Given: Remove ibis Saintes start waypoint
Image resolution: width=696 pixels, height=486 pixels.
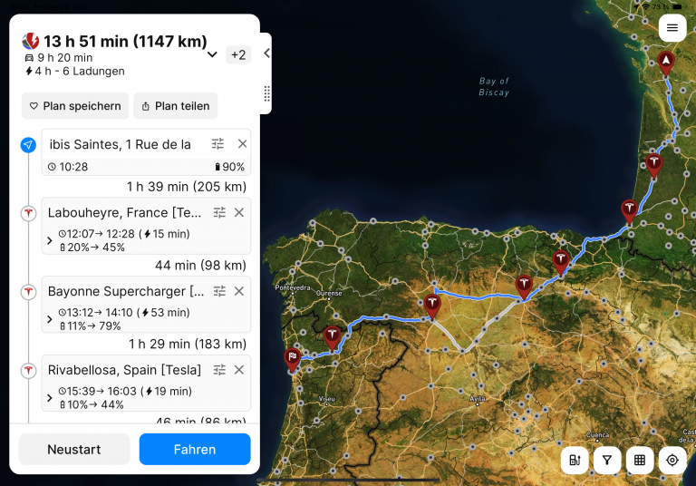Looking at the screenshot, I should pos(242,144).
